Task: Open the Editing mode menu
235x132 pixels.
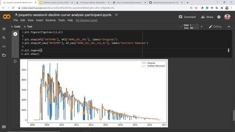Action: 215,27
